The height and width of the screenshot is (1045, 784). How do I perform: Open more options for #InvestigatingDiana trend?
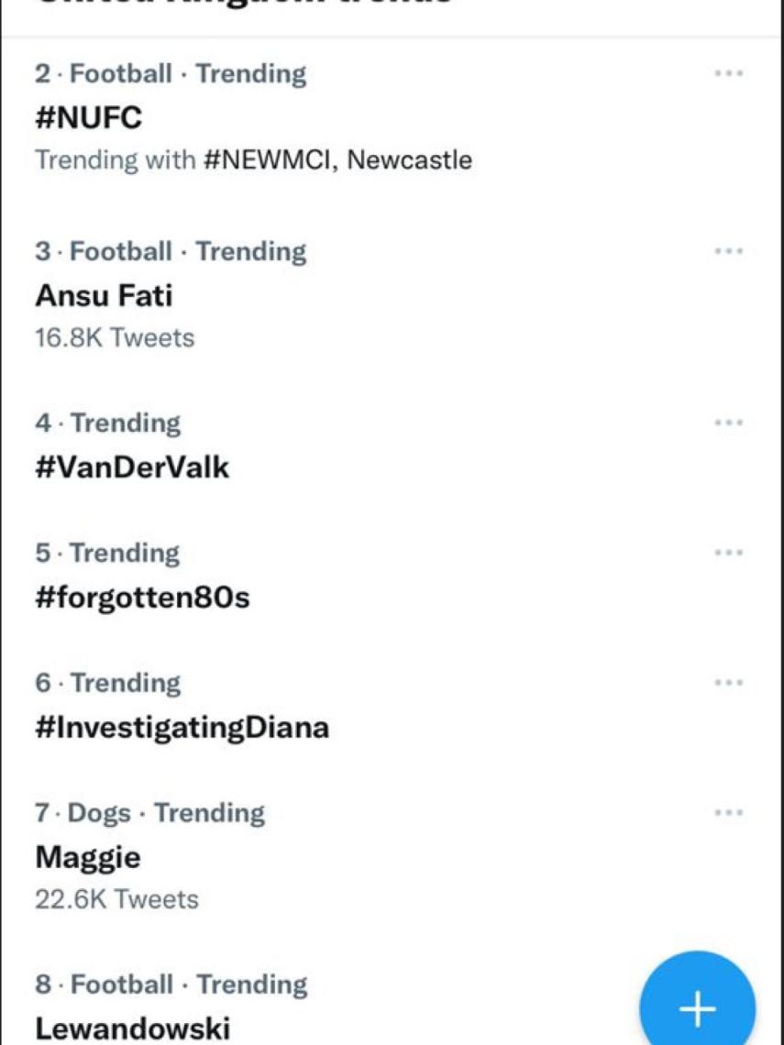[728, 683]
